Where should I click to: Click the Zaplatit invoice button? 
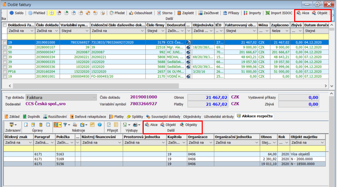(x=186, y=13)
